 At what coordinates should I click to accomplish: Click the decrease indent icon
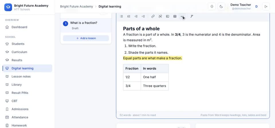tap(136, 16)
